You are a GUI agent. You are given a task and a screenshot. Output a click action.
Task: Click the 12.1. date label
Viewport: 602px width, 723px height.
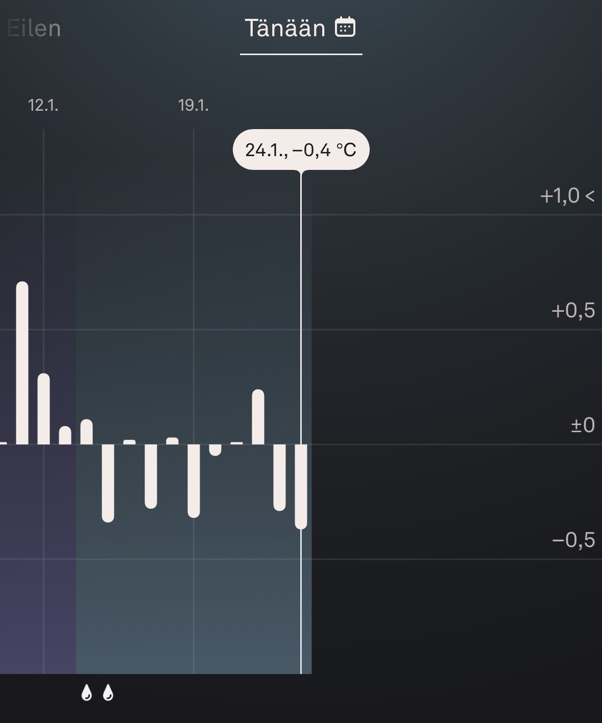43,106
